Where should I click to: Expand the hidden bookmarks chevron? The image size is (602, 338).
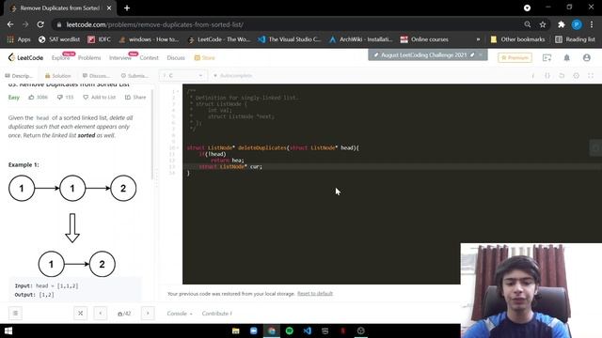click(x=478, y=39)
